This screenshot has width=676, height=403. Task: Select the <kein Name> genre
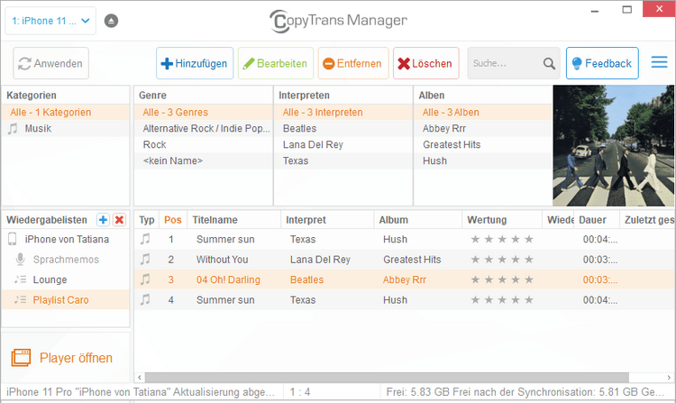tap(203, 160)
